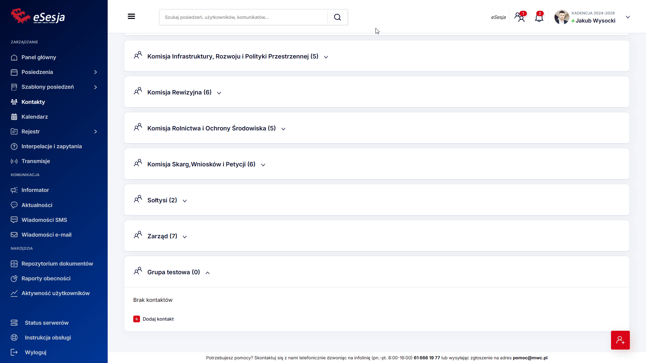Click the Panel główny home icon

[x=14, y=57]
